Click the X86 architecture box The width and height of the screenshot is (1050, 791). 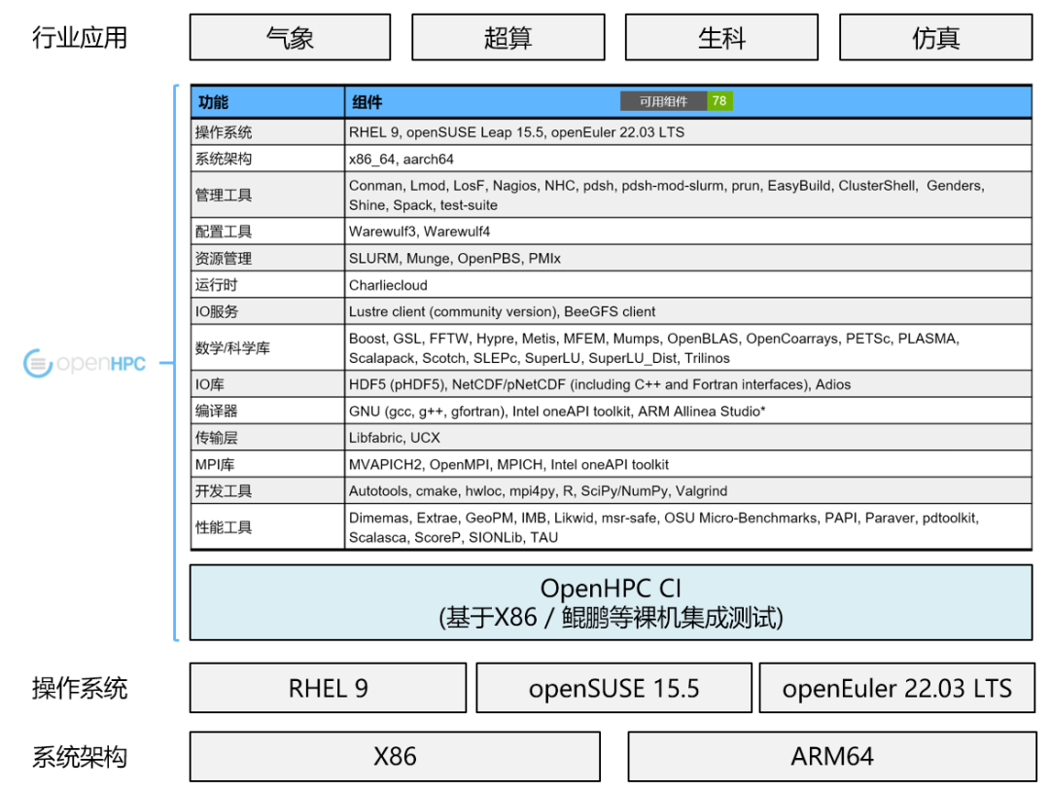coord(395,756)
